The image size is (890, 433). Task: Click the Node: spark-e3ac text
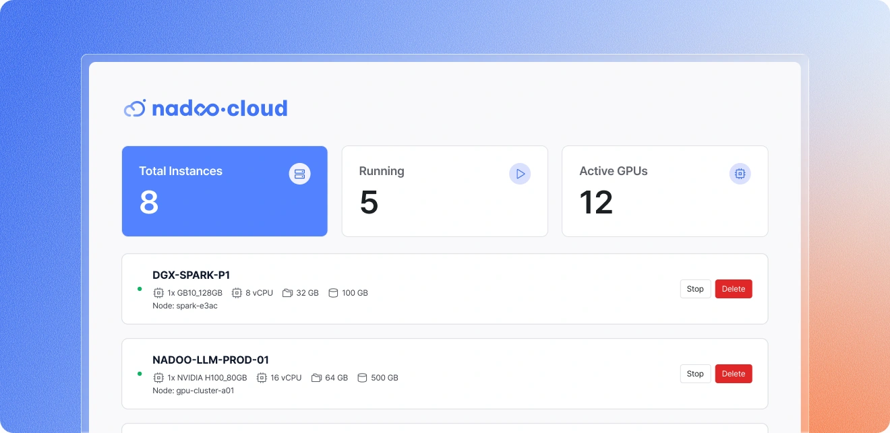pos(185,306)
